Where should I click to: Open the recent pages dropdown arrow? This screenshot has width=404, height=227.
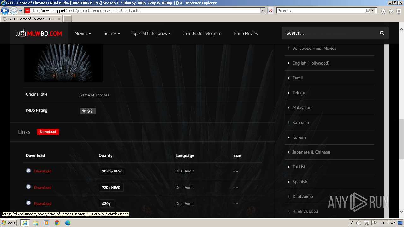pos(21,11)
